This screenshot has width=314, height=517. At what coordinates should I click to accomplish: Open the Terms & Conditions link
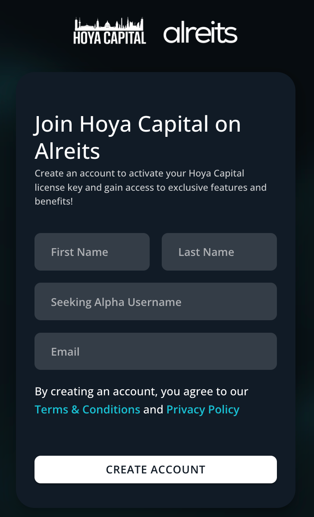[x=87, y=410]
